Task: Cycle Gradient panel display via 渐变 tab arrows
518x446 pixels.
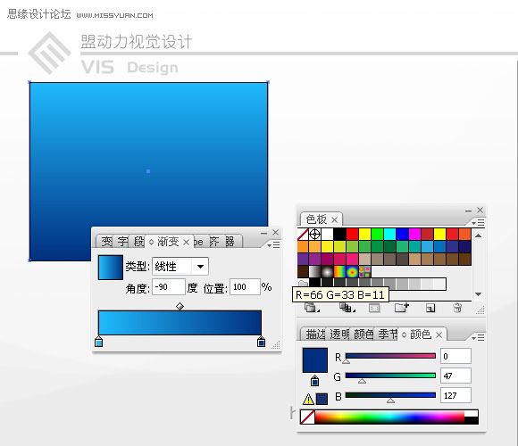Action: pyautogui.click(x=151, y=242)
